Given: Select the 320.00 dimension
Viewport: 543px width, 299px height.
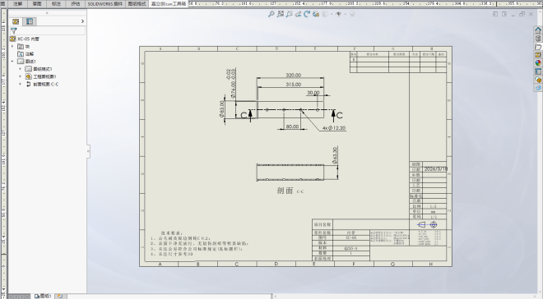Looking at the screenshot, I should tap(294, 75).
